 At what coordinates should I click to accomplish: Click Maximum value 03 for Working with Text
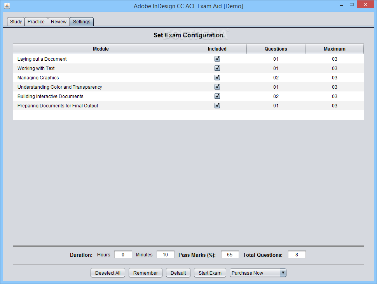(x=335, y=68)
